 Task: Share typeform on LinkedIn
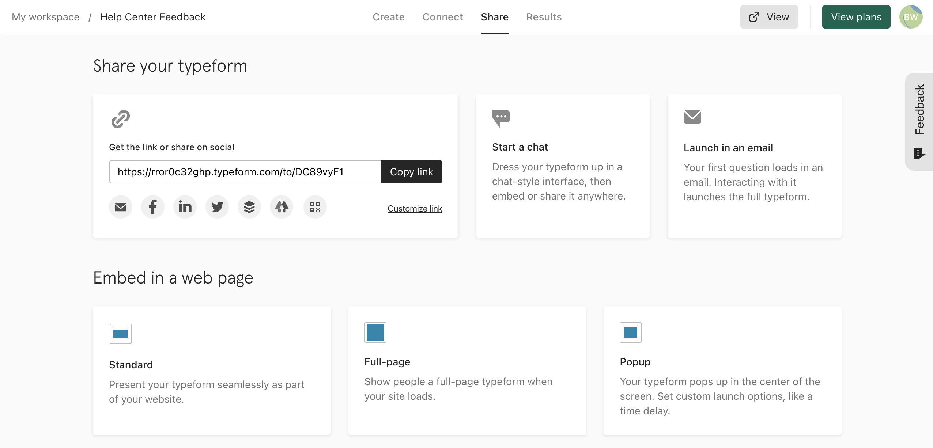pos(185,207)
